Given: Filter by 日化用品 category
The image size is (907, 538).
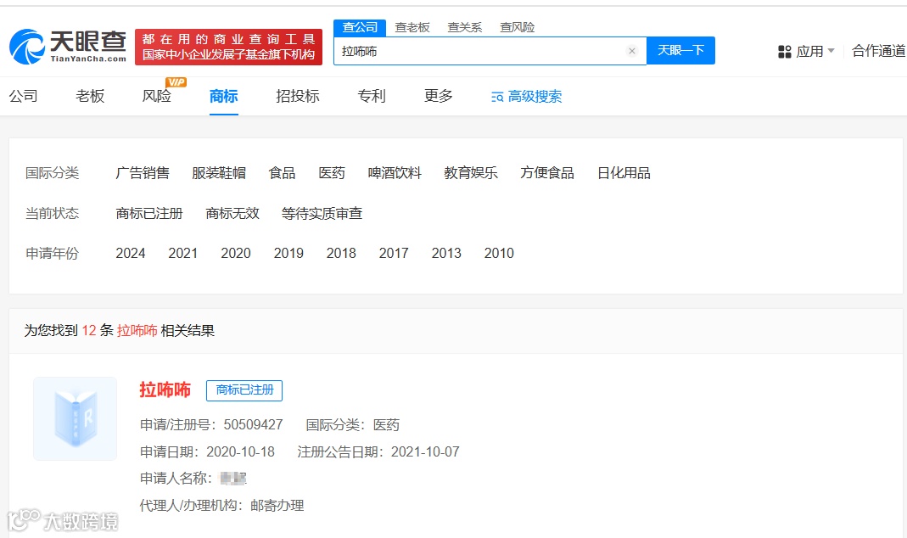Looking at the screenshot, I should pos(624,173).
